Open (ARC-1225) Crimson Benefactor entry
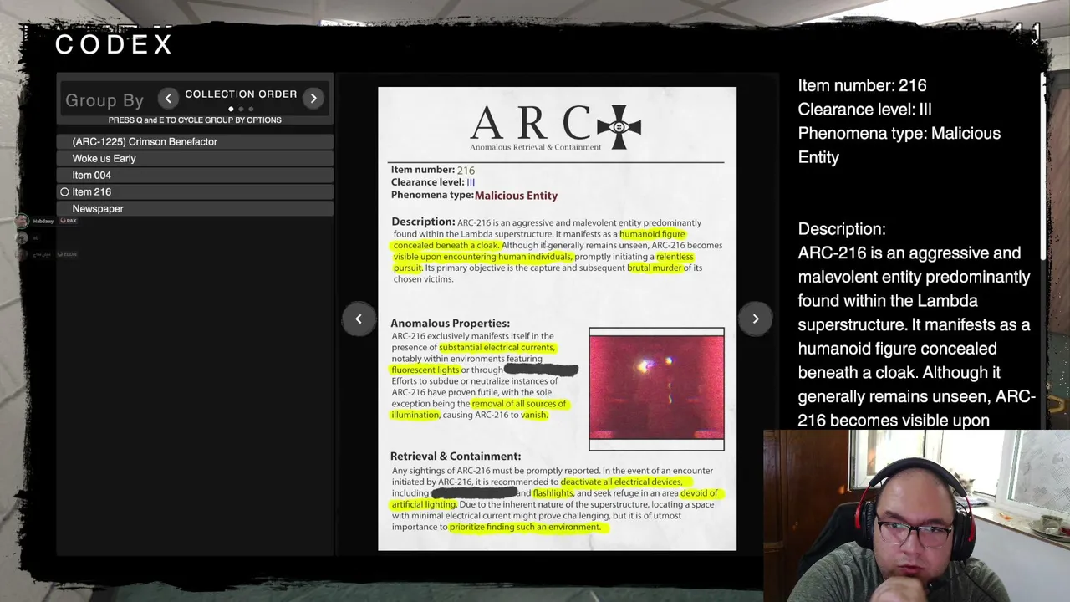 click(195, 141)
